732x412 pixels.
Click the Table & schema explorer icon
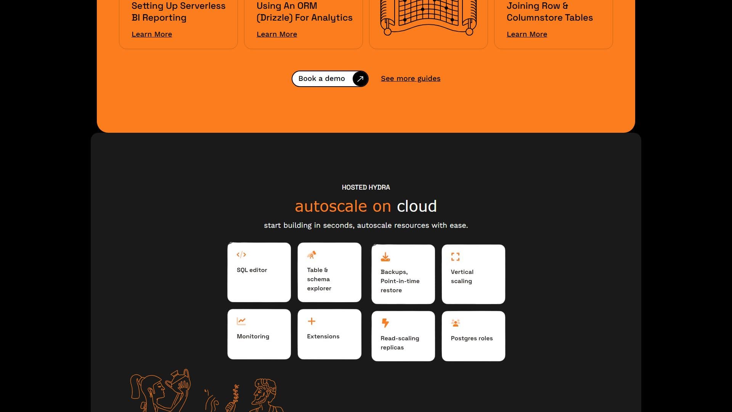coord(311,254)
